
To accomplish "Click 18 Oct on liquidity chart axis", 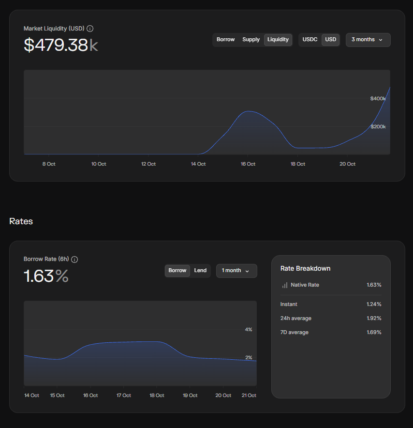I will click(x=298, y=164).
